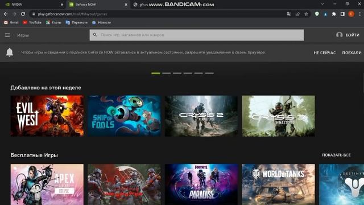Select the sixth carousel indicator
Screen dimensions: 364x205
pos(209,73)
